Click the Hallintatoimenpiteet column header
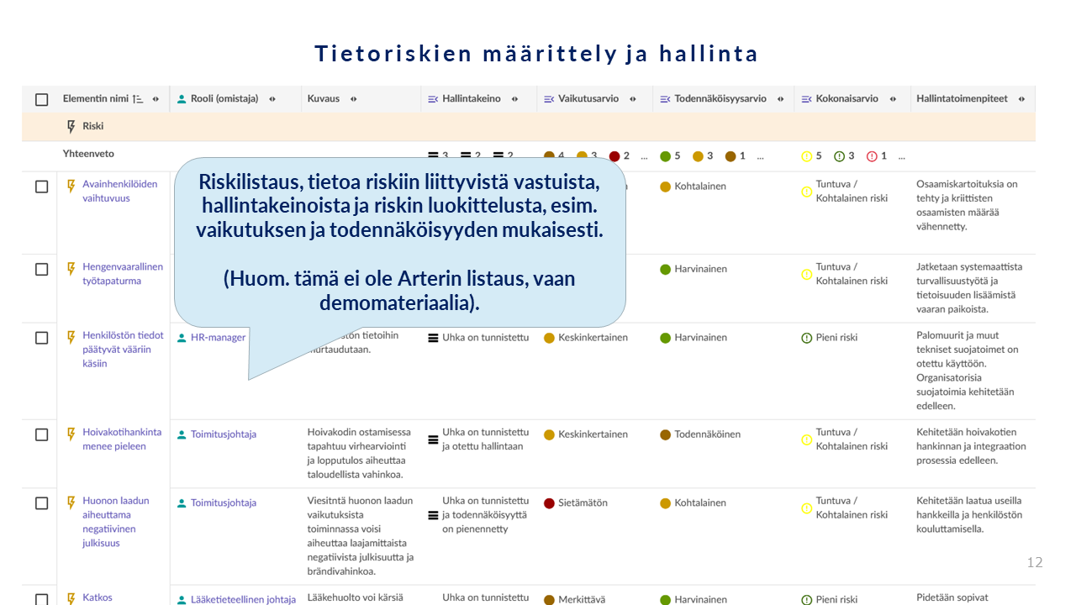The width and height of the screenshot is (1076, 605). [x=962, y=99]
